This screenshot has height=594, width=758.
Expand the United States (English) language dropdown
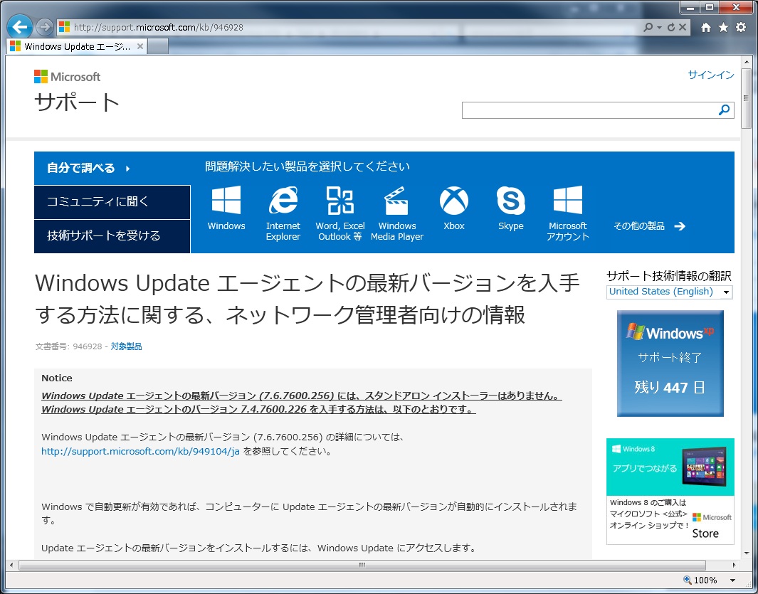pos(726,292)
